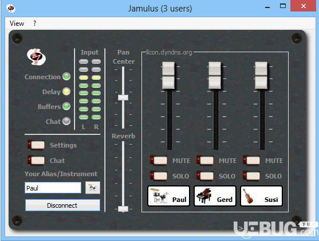Click the Disconnect button
This screenshot has width=319, height=241.
point(62,205)
